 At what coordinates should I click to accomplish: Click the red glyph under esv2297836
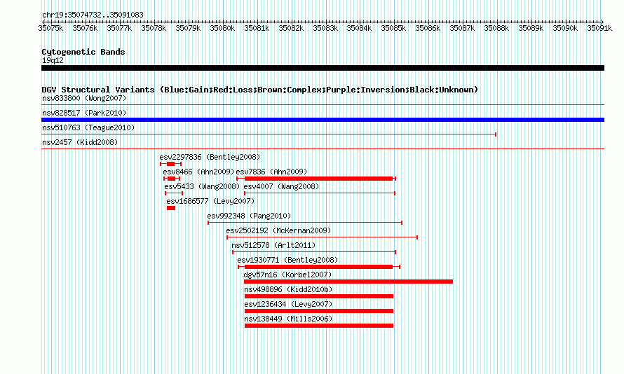coord(171,164)
